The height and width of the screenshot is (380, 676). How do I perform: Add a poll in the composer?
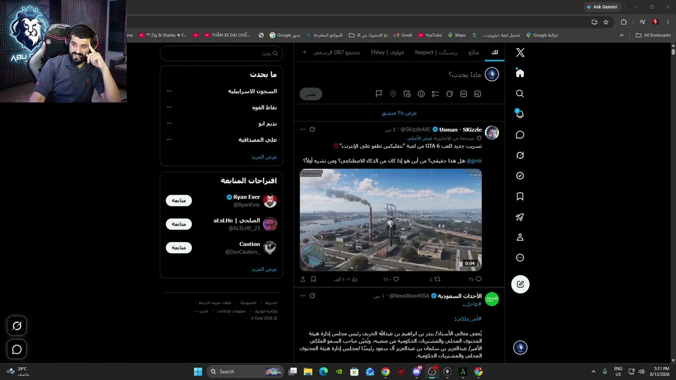(x=435, y=94)
